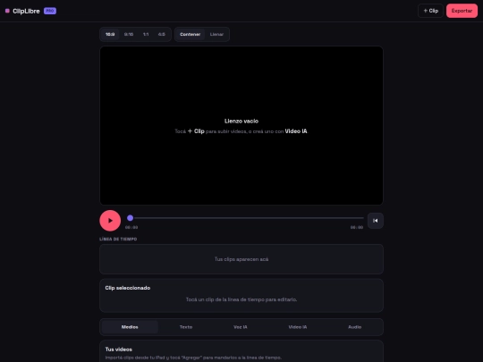Click the PRO badge
Screen dimensions: 483x362
50,11
